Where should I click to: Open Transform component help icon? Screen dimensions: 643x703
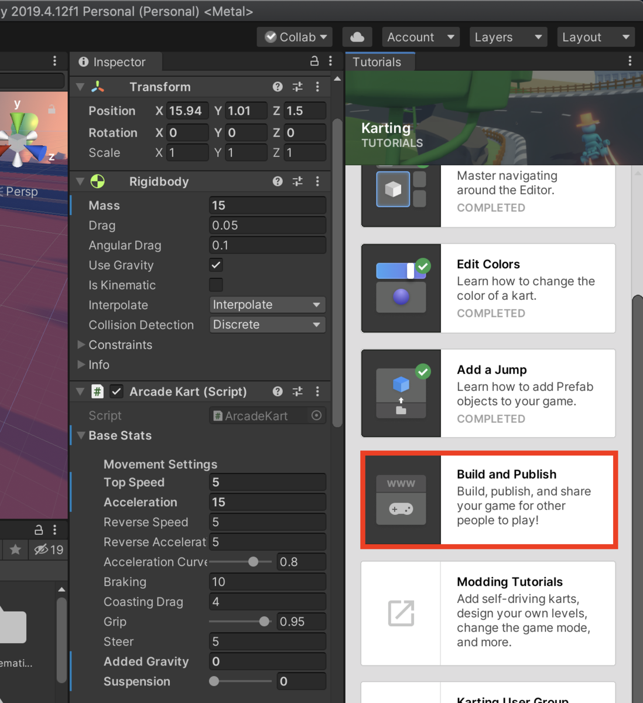point(278,87)
